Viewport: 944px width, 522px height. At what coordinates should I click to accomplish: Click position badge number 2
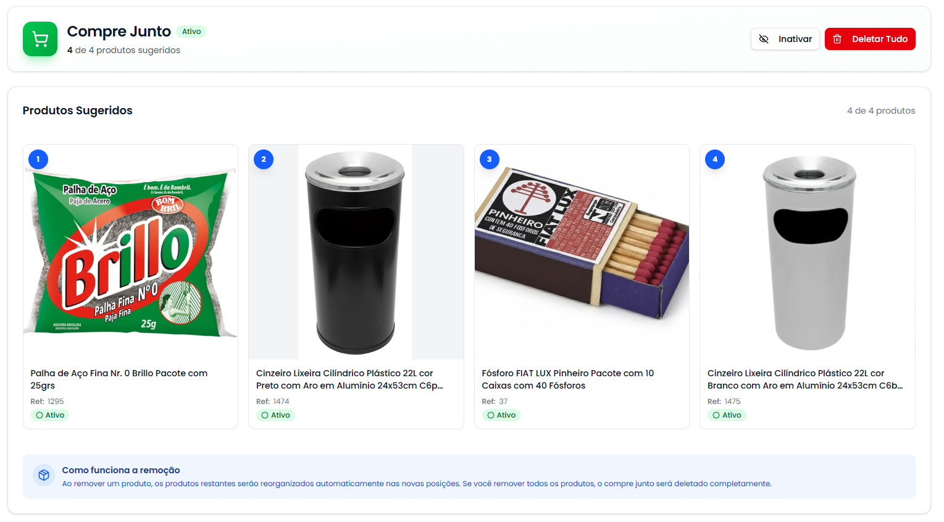(x=264, y=159)
